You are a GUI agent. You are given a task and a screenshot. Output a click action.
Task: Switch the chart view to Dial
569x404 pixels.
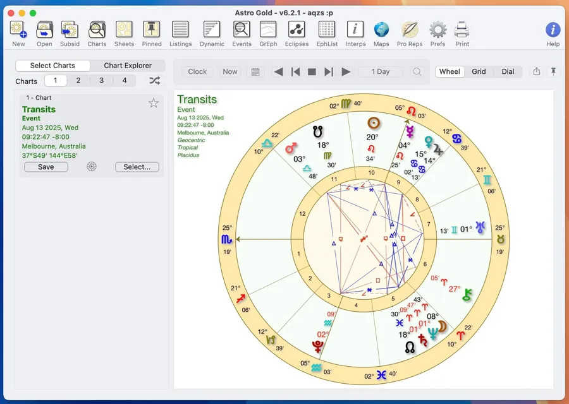click(508, 71)
